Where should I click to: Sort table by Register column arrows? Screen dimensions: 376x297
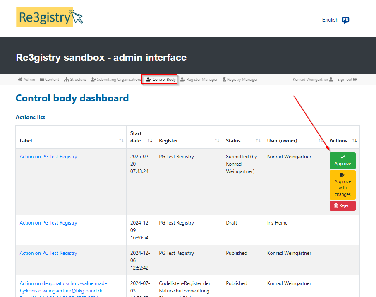(217, 141)
